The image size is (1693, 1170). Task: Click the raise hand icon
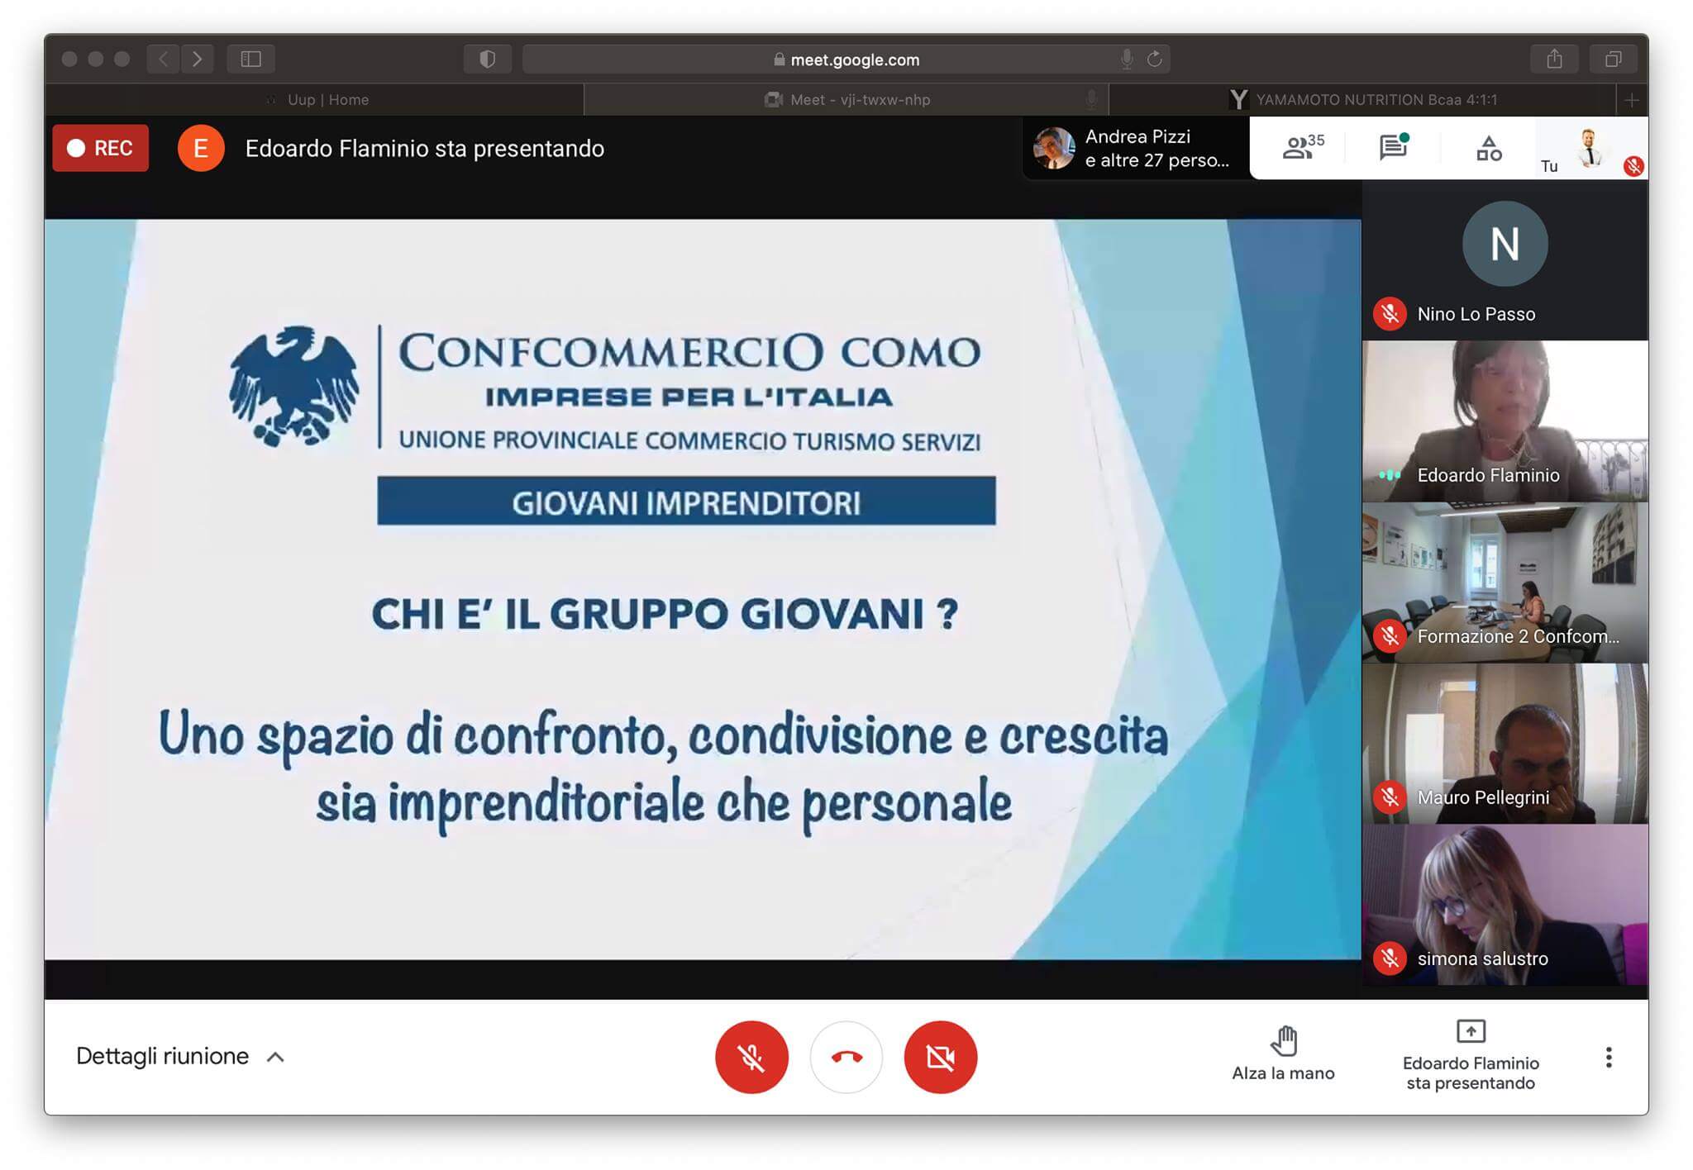[1283, 1041]
